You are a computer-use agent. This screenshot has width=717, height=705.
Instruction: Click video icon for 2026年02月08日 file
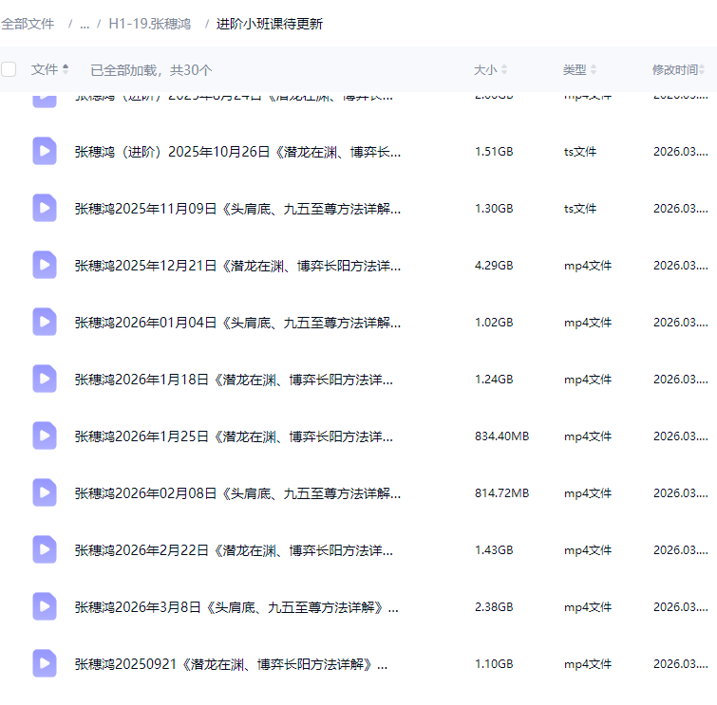tap(45, 492)
